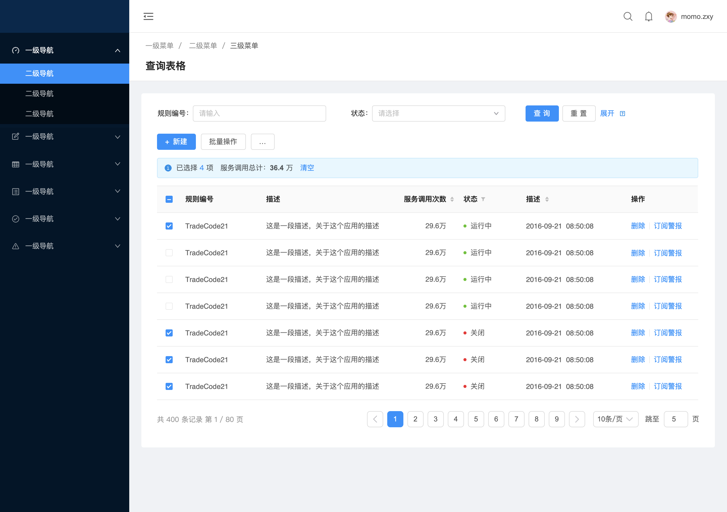Image resolution: width=727 pixels, height=512 pixels.
Task: Check the second TradeCode21 row checkbox
Action: point(169,252)
